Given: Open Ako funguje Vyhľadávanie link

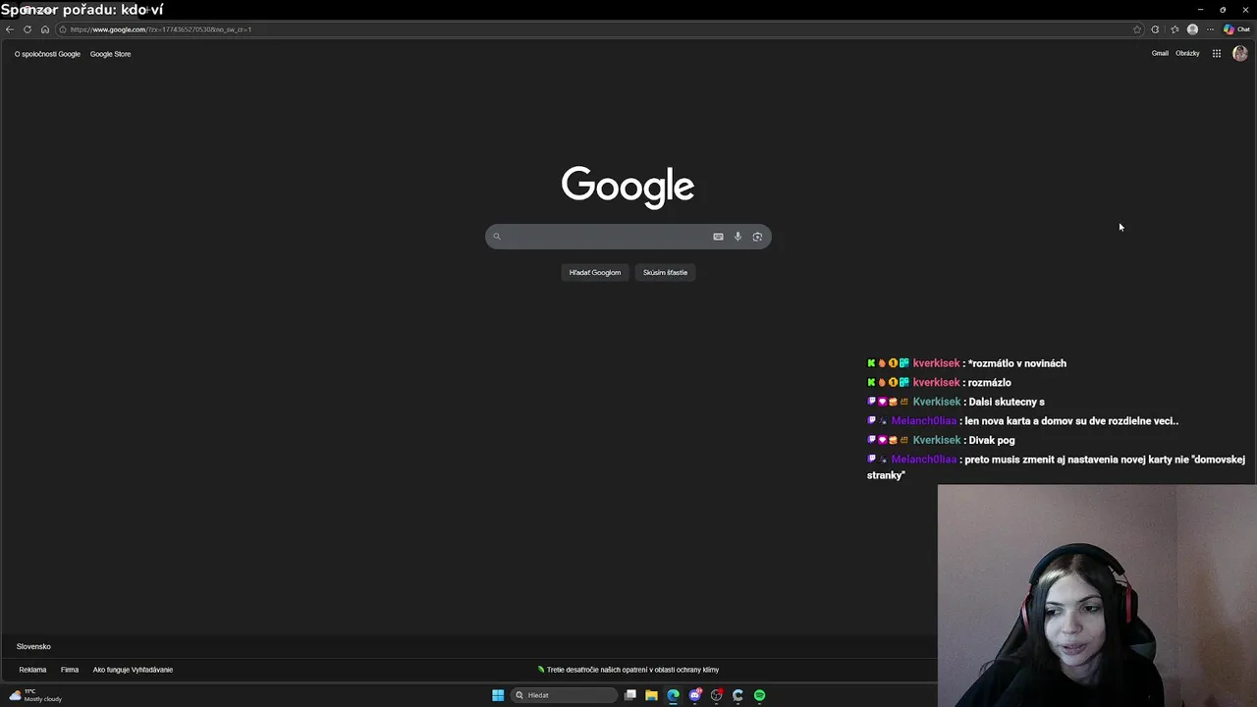Looking at the screenshot, I should click(133, 670).
